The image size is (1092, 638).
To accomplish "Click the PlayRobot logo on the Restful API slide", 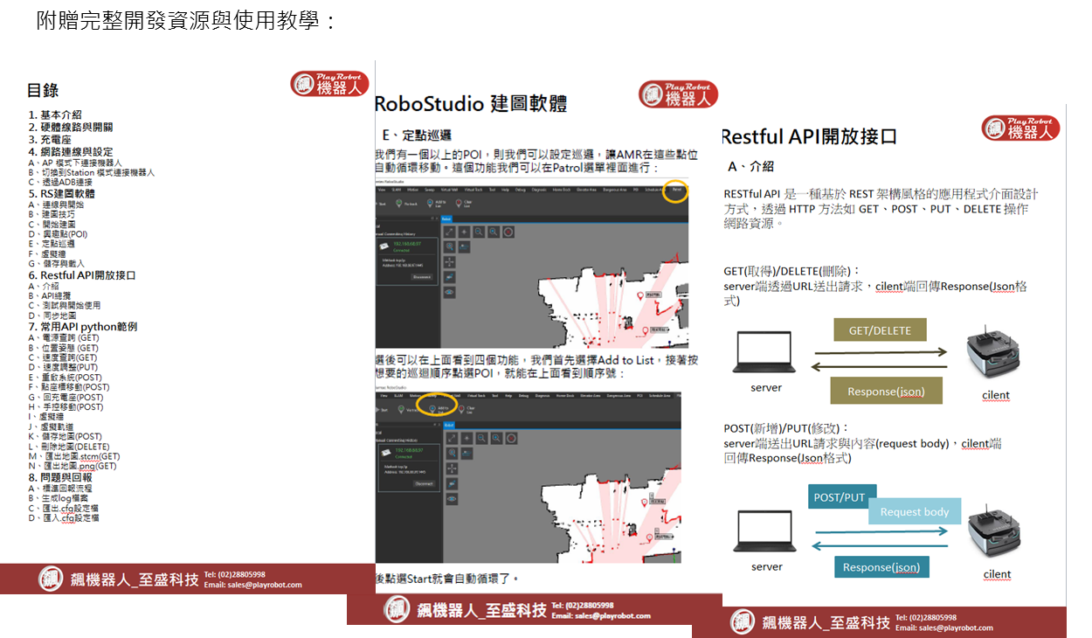I will coord(1019,128).
